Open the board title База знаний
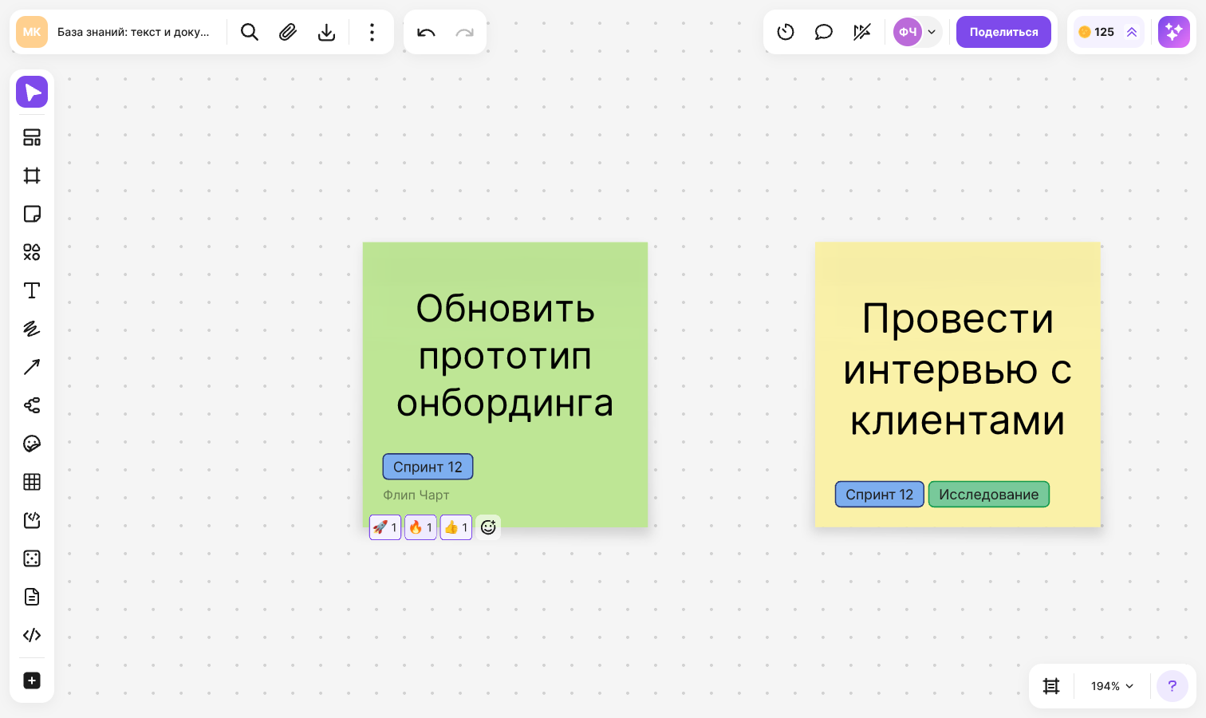The image size is (1206, 718). click(x=133, y=32)
